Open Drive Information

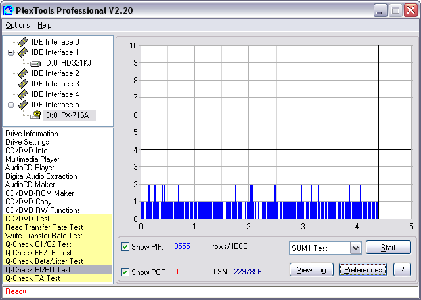pyautogui.click(x=32, y=134)
